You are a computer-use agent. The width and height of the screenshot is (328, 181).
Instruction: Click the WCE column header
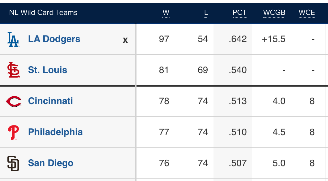pos(307,13)
